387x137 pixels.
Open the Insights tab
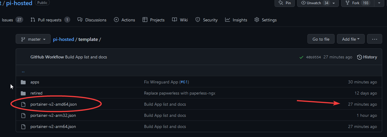236,20
